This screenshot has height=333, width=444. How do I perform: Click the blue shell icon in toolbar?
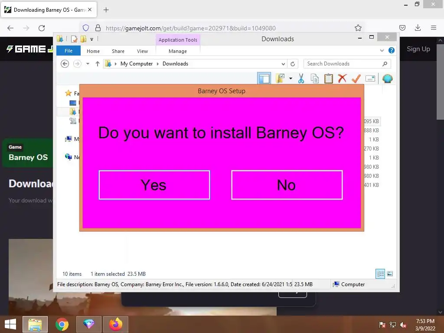tap(387, 78)
